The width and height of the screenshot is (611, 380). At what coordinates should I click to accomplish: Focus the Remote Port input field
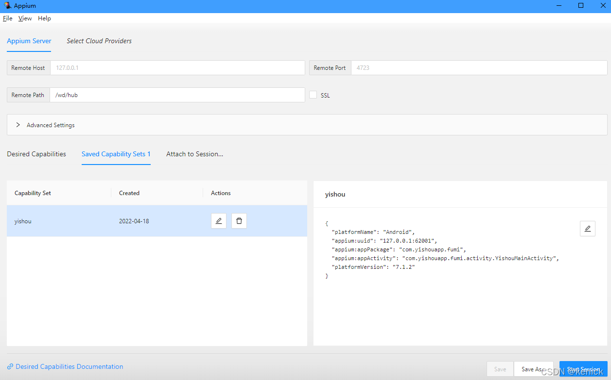point(479,68)
